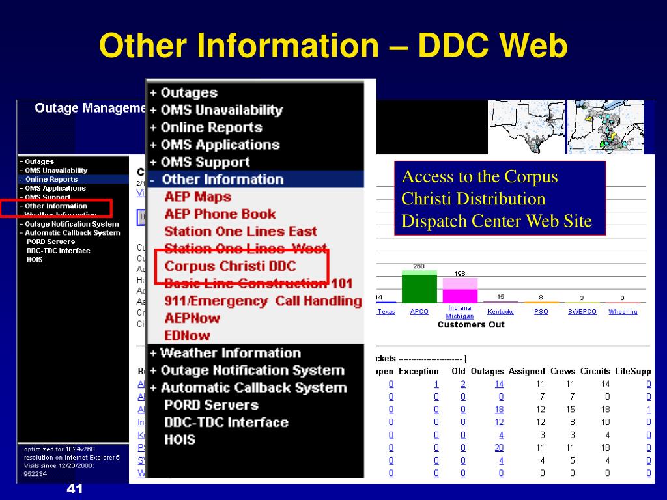Screen dimensions: 667x500
Task: Open the PSO chart link
Action: [541, 312]
